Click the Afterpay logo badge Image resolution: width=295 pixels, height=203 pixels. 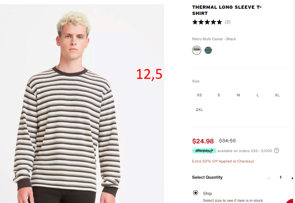204,151
